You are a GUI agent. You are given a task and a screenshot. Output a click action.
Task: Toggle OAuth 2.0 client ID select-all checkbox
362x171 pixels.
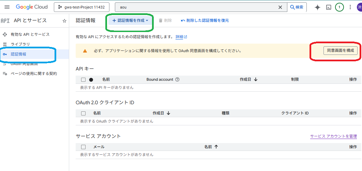(x=84, y=113)
